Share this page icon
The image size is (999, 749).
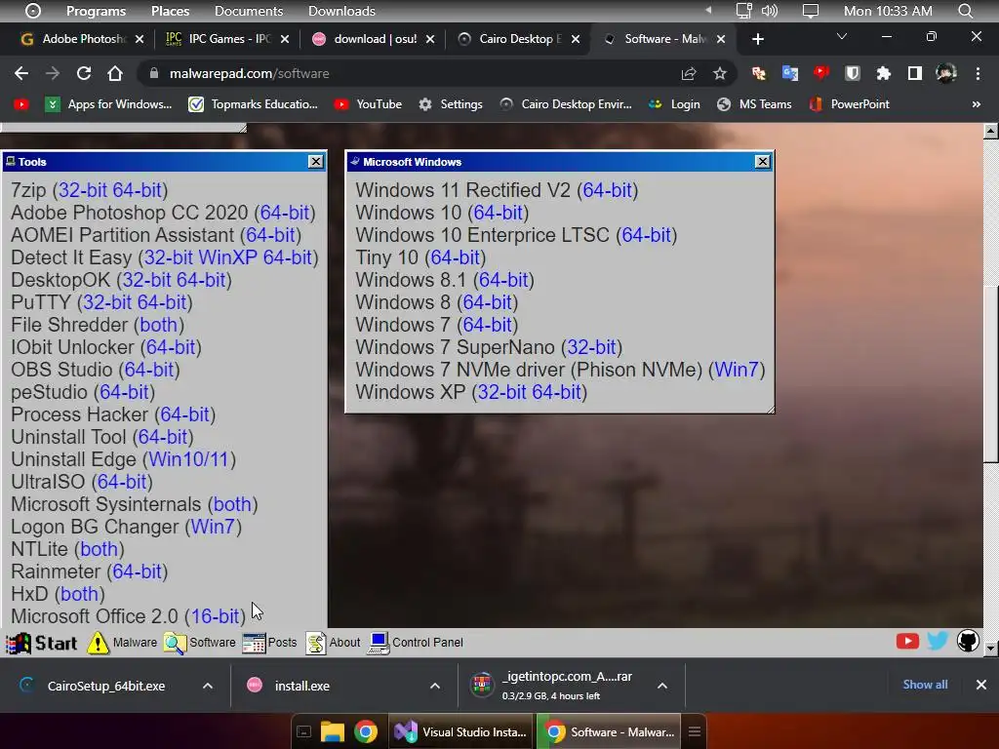click(x=689, y=74)
